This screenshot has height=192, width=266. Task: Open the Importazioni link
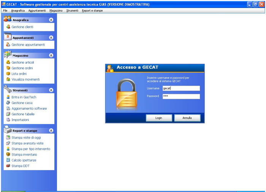(x=20, y=120)
